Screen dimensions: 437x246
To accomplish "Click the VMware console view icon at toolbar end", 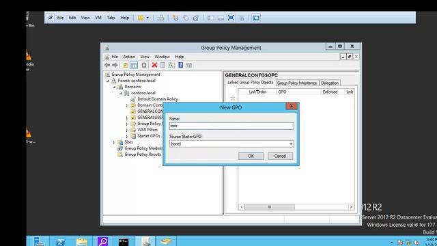I will (x=256, y=18).
